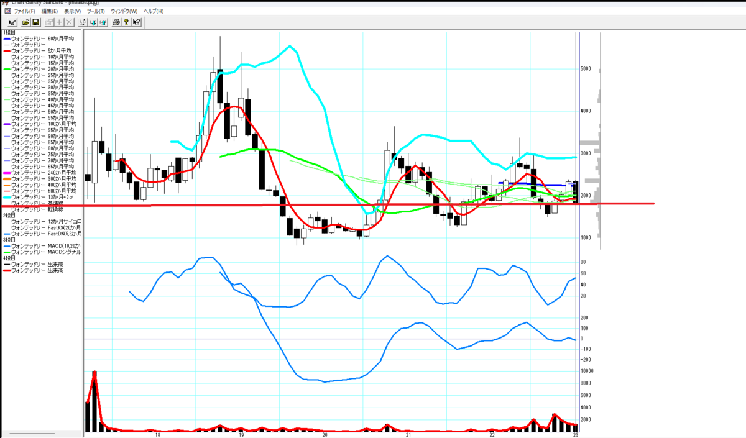This screenshot has width=746, height=438.
Task: Select the MACD(10,20か legend row
Action: click(x=42, y=246)
